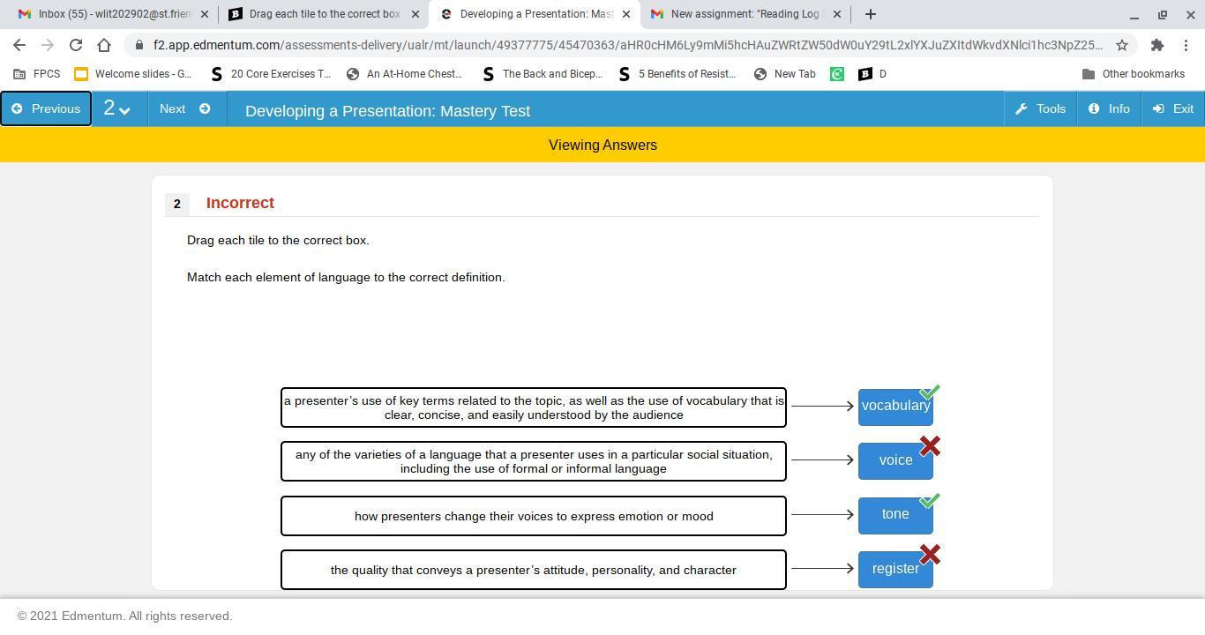Image resolution: width=1205 pixels, height=635 pixels.
Task: Exit the Mastery Test
Action: 1173,108
